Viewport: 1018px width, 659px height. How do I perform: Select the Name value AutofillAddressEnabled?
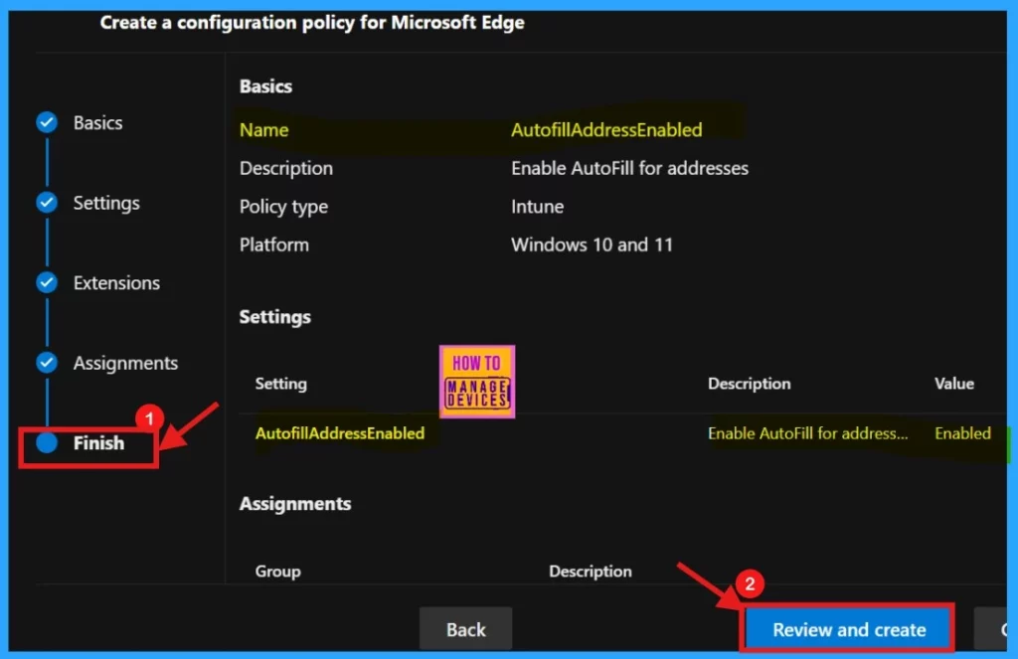tap(606, 130)
